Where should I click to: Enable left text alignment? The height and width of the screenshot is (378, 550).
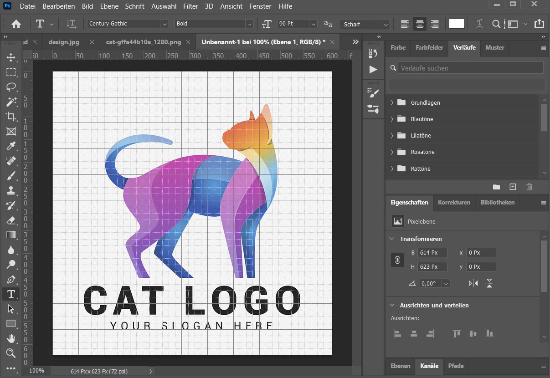point(405,24)
